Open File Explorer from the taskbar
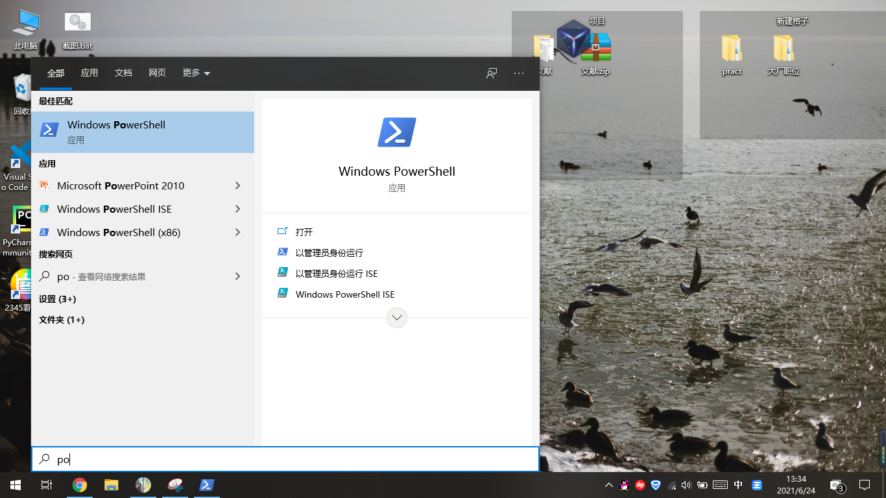 (x=112, y=485)
